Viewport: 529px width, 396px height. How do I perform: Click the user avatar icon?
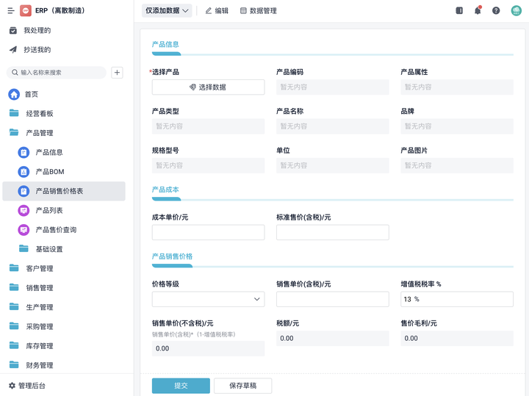516,11
